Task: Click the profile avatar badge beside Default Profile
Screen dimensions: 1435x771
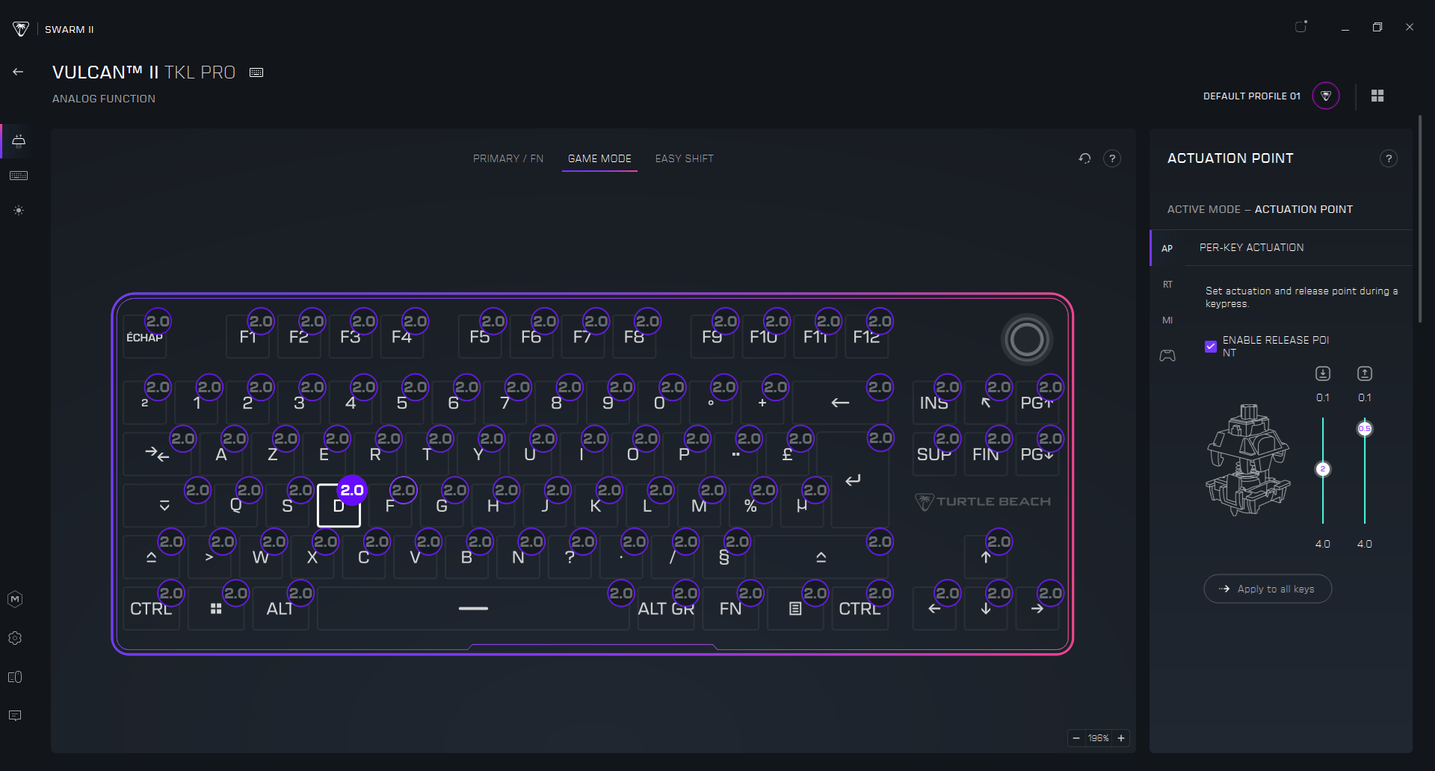Action: point(1326,96)
